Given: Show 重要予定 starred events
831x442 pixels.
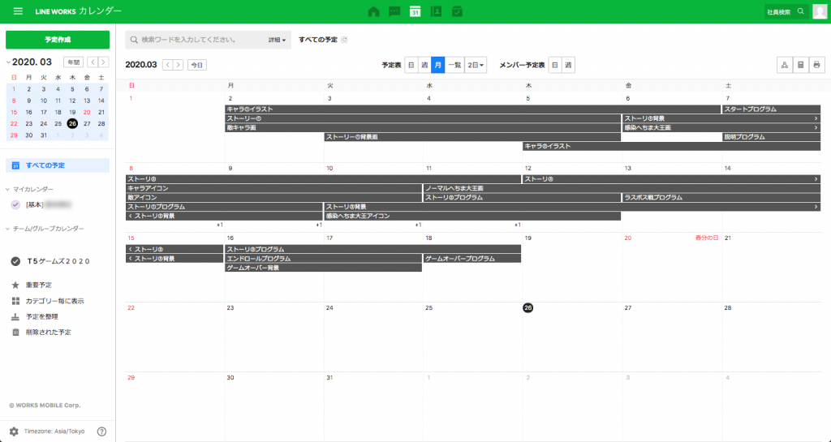Looking at the screenshot, I should point(37,285).
